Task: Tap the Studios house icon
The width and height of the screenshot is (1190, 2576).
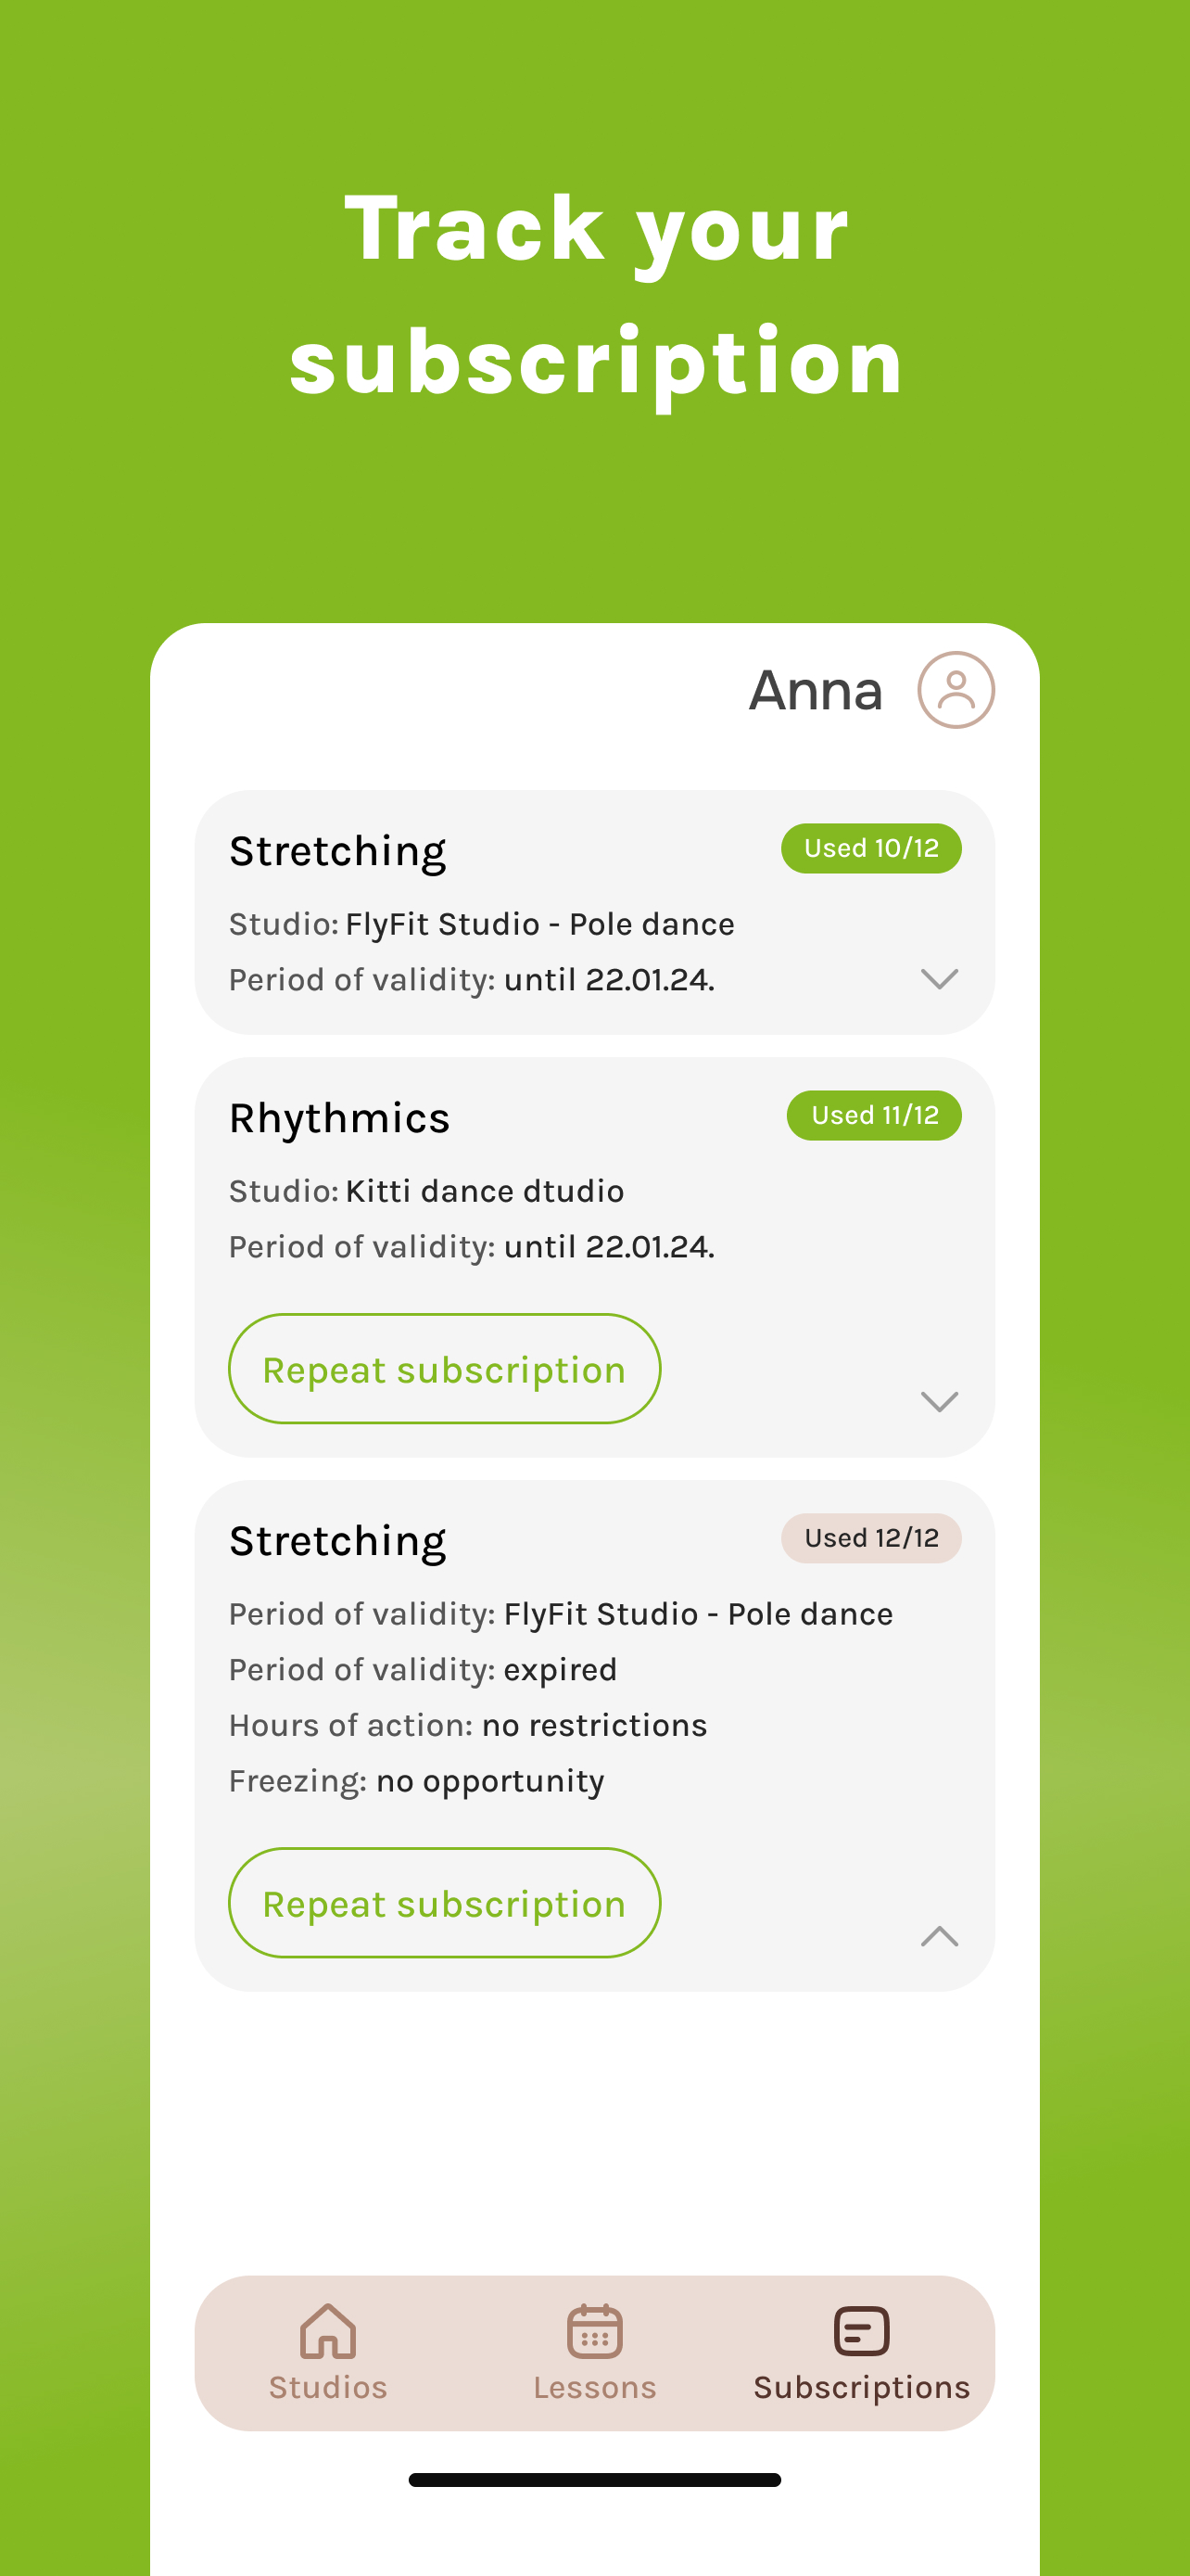Action: tap(328, 2331)
